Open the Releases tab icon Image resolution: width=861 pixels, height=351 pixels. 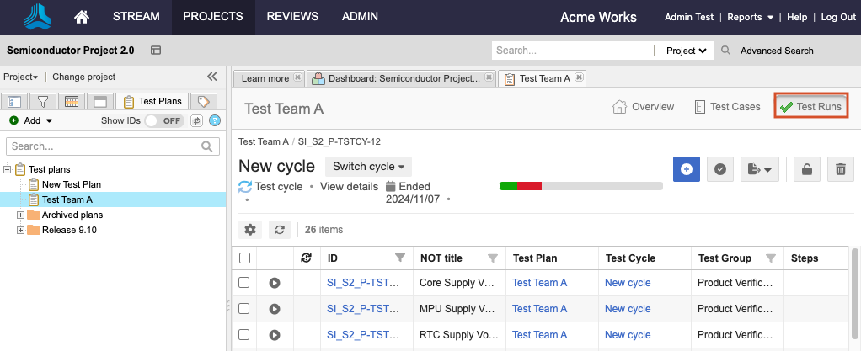[100, 102]
